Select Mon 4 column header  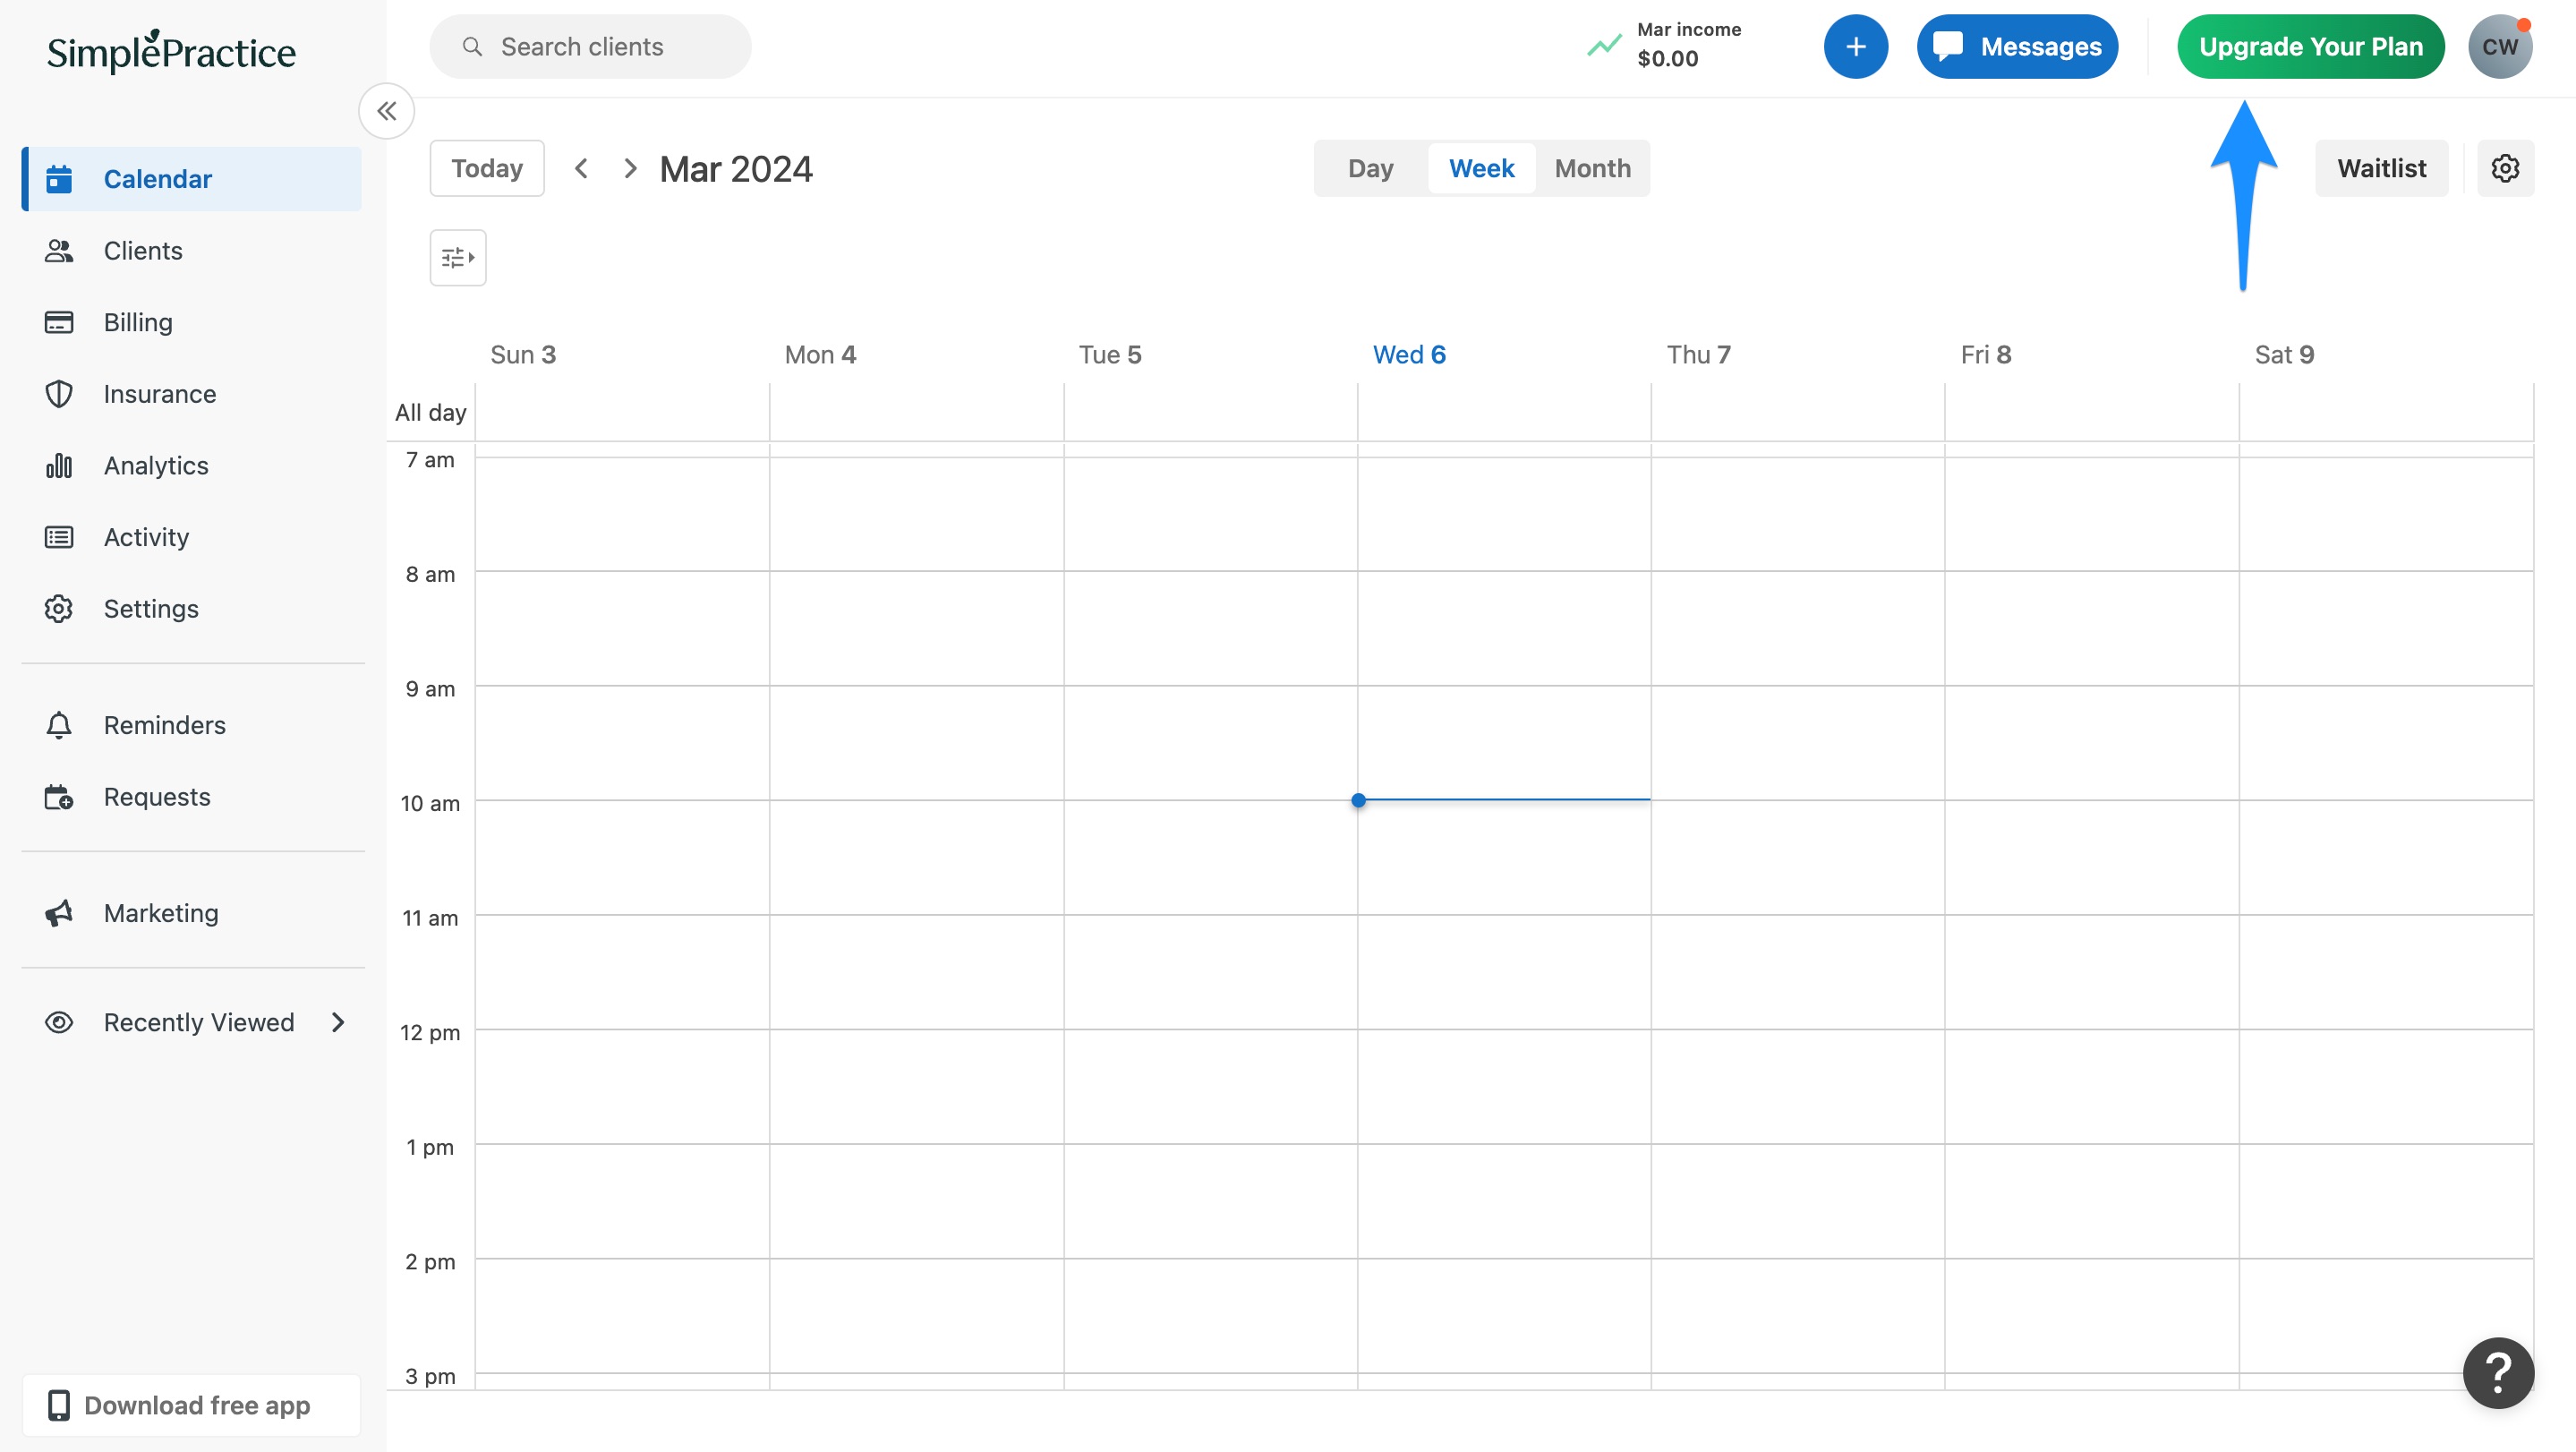click(x=820, y=355)
